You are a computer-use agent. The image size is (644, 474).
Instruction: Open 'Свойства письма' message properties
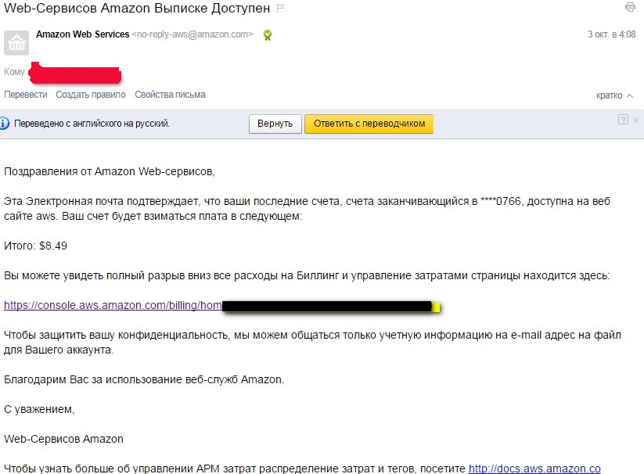170,95
